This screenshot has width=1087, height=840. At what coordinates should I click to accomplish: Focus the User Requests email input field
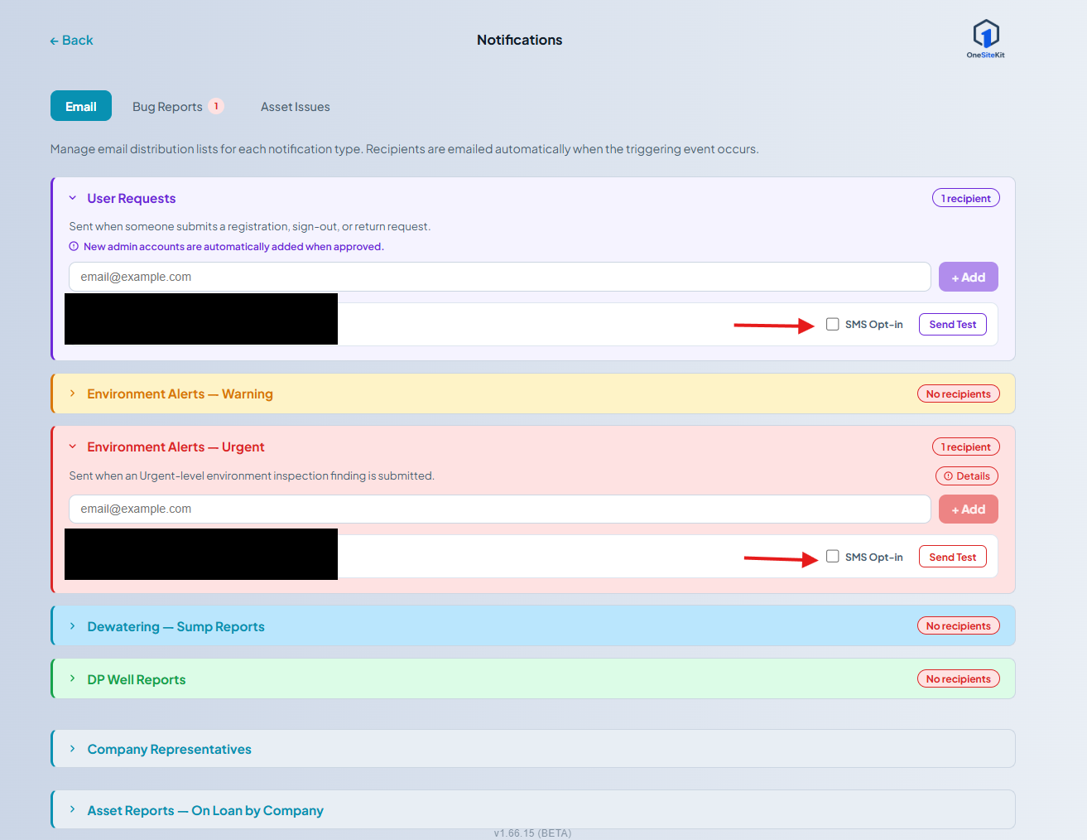pos(500,277)
